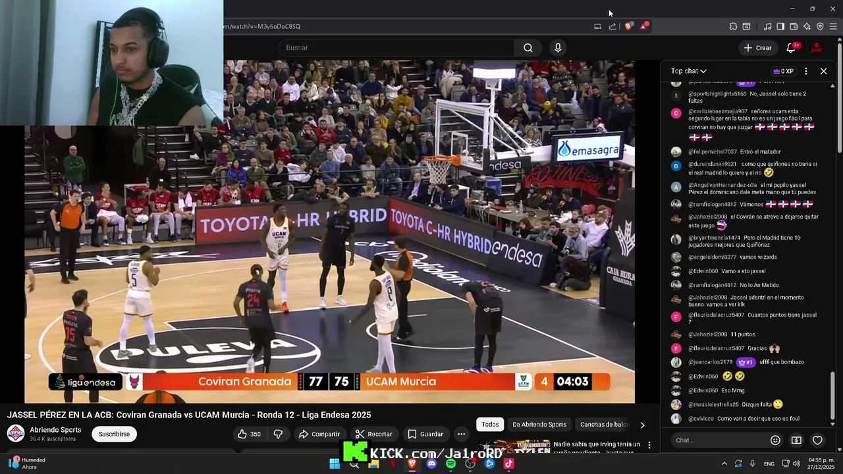The height and width of the screenshot is (474, 843).
Task: Click the share page icon in address bar
Action: [x=612, y=26]
